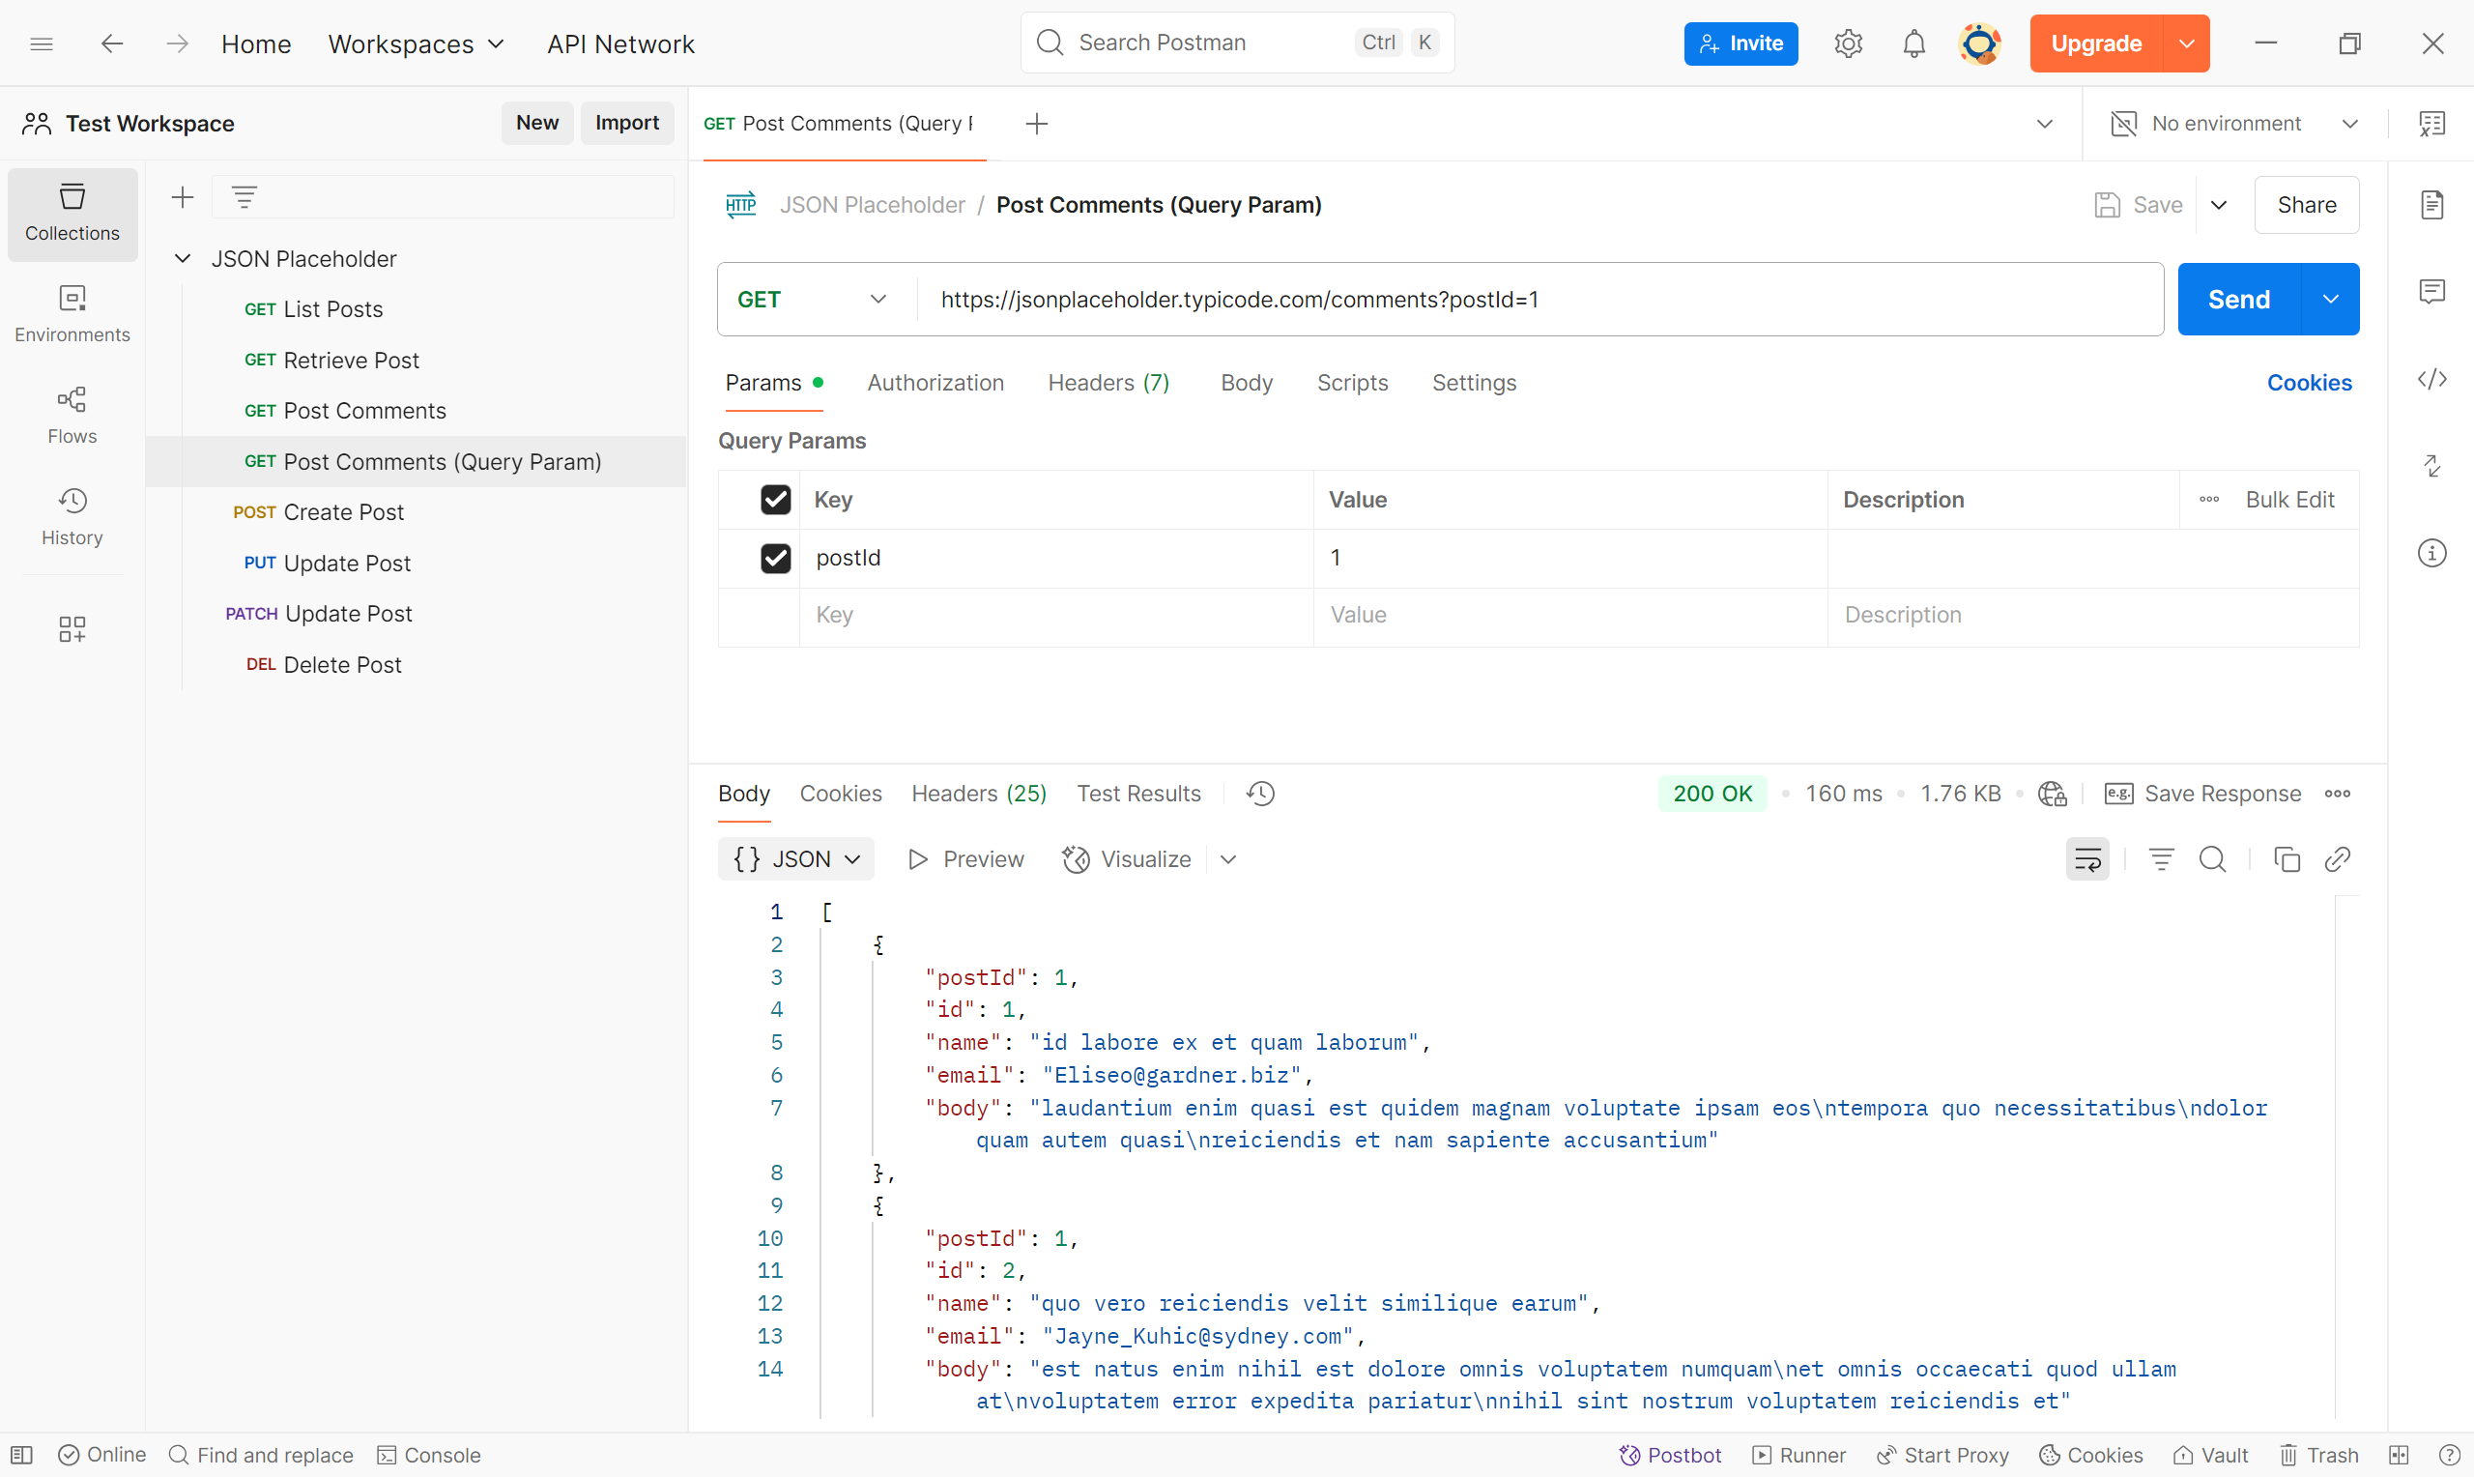This screenshot has height=1477, width=2474.
Task: Select the Delete Post request
Action: [x=324, y=665]
